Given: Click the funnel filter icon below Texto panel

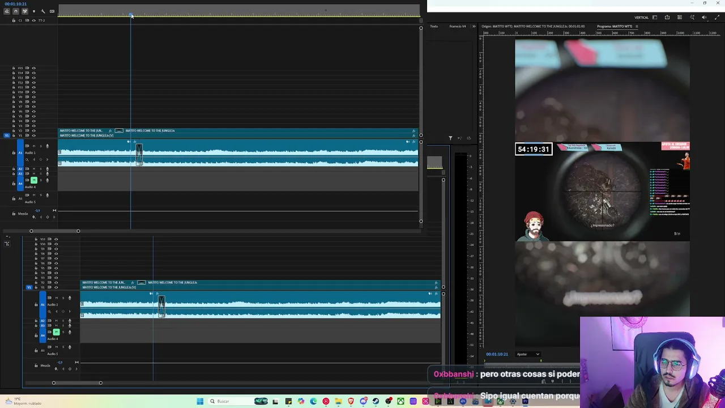Looking at the screenshot, I should (451, 138).
